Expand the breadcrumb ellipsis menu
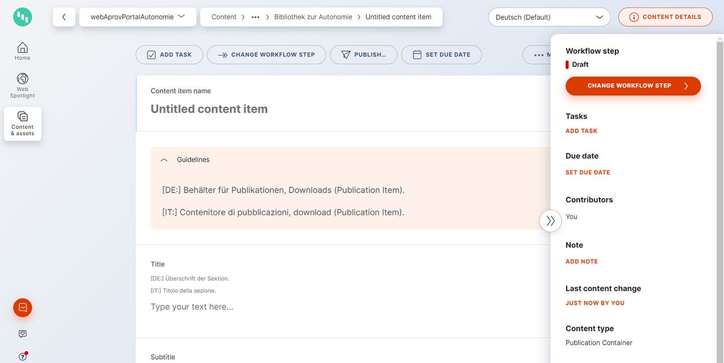724x363 pixels. [x=255, y=17]
